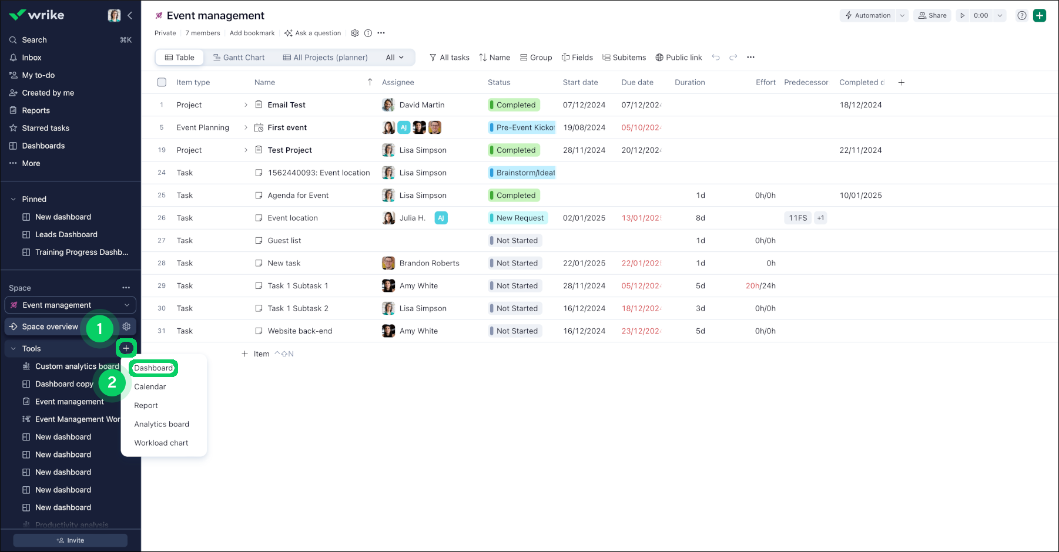Click Starred tasks in the sidebar
This screenshot has height=552, width=1059.
46,128
